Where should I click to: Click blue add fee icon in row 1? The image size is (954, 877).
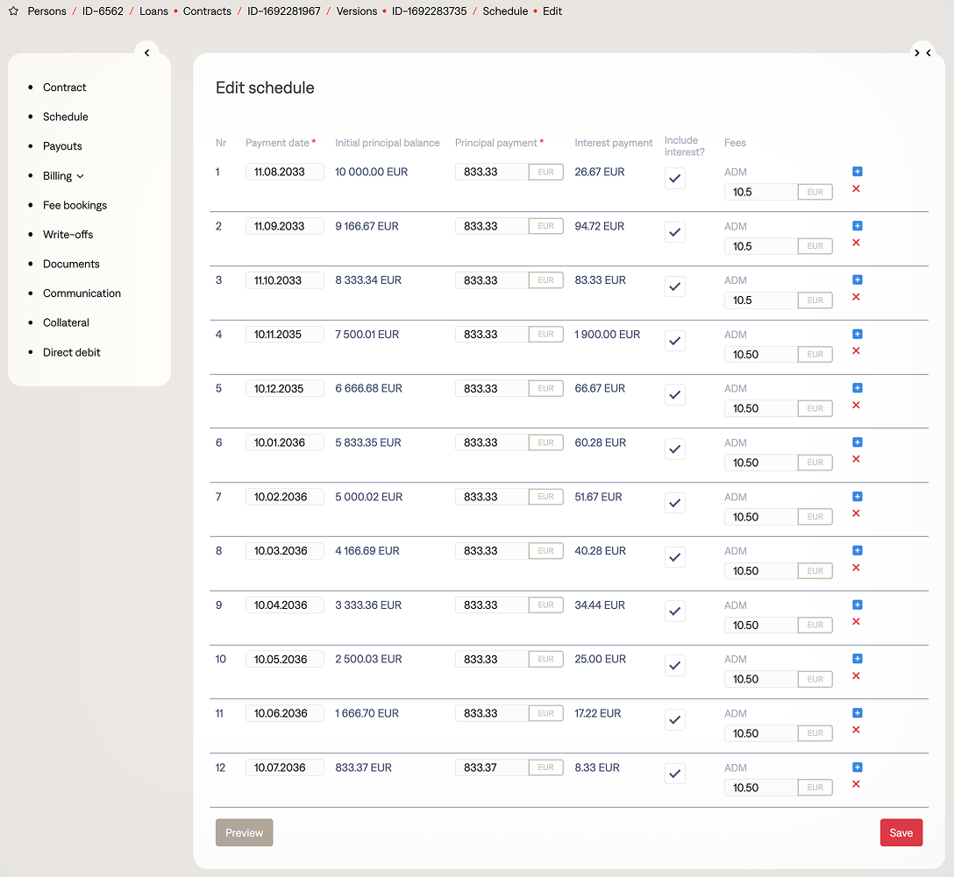click(x=858, y=172)
